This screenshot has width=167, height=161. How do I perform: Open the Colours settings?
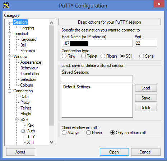(x=27, y=85)
